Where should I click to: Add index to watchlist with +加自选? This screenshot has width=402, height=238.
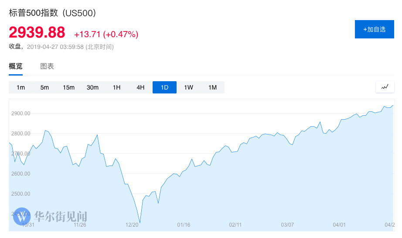(375, 29)
